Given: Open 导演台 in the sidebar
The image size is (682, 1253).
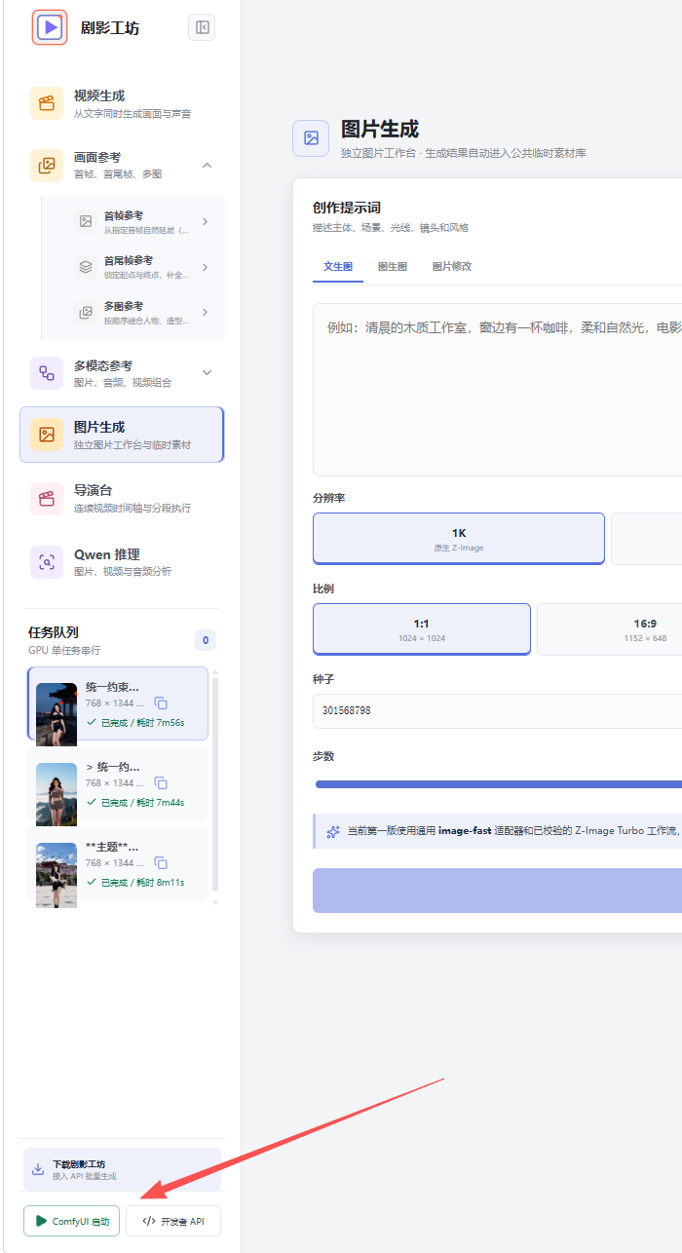Looking at the screenshot, I should pyautogui.click(x=122, y=498).
